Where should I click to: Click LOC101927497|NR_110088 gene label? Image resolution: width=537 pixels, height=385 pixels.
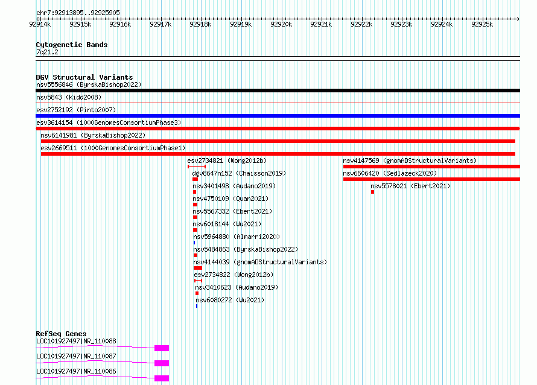coord(76,341)
